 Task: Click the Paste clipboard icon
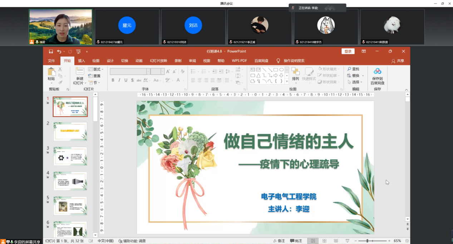click(51, 72)
